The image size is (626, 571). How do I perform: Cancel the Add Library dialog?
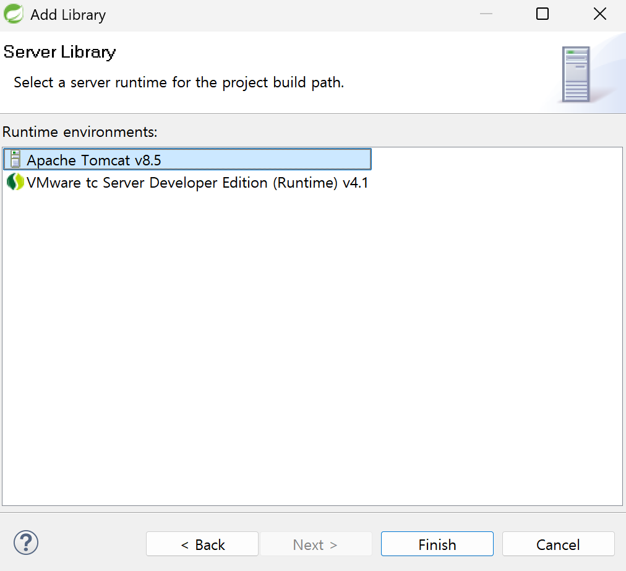click(558, 544)
